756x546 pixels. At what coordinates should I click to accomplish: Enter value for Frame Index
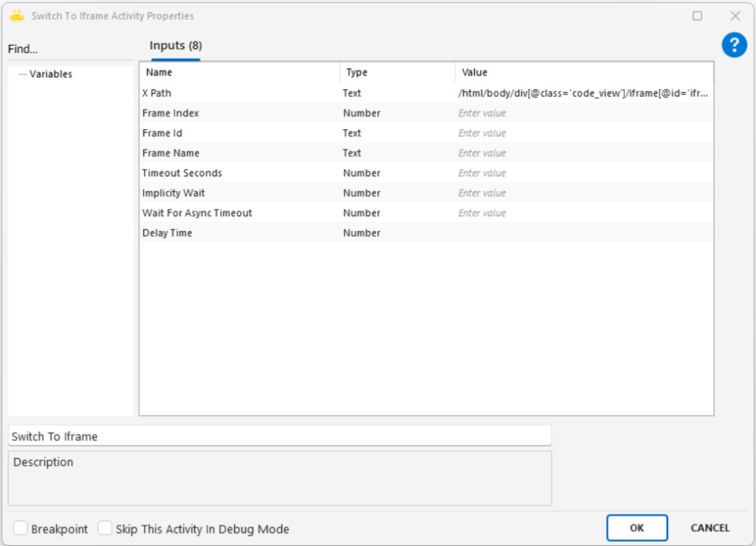click(x=583, y=114)
